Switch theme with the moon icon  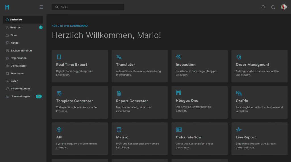273,7
